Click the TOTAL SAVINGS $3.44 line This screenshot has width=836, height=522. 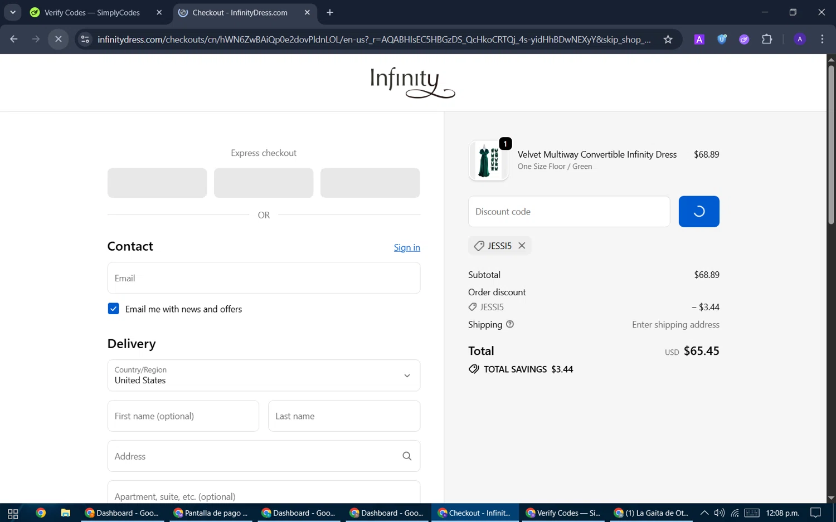[x=521, y=369]
